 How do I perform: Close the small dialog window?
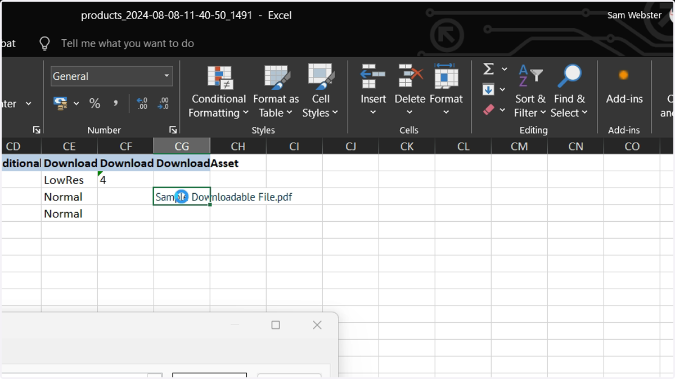[x=317, y=325]
